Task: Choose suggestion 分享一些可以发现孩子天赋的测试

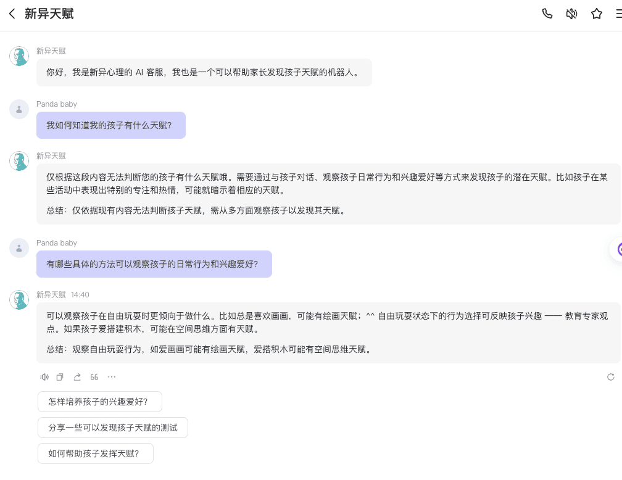Action: click(112, 428)
